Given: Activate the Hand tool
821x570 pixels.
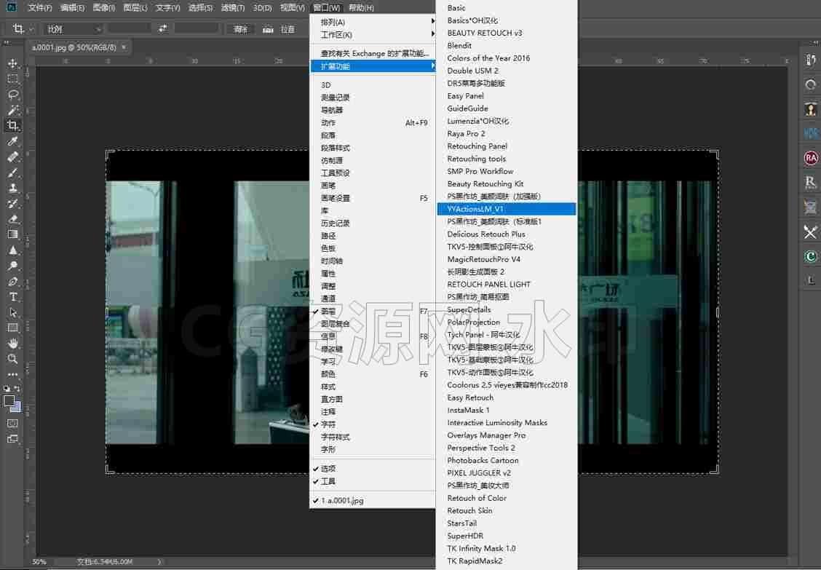Looking at the screenshot, I should click(x=12, y=343).
